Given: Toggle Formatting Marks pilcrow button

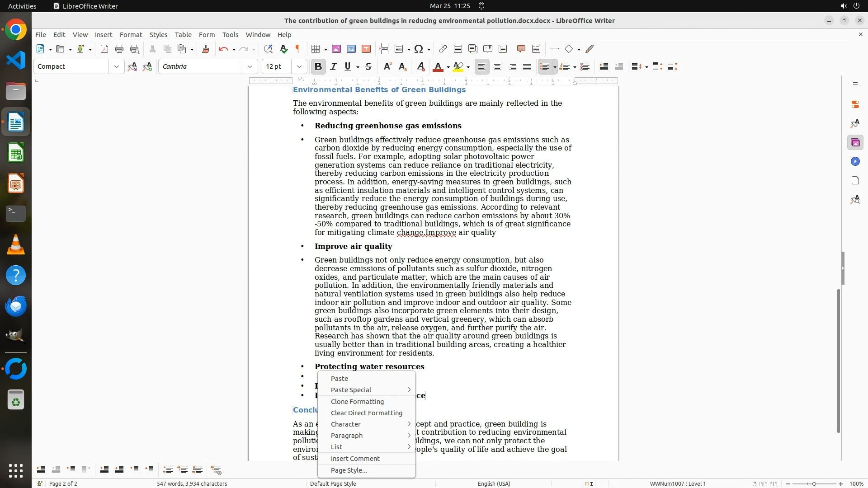Looking at the screenshot, I should (298, 49).
